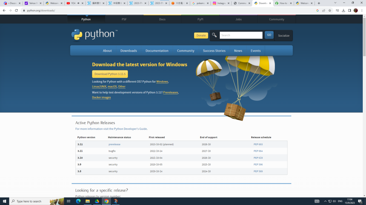Select the PSF top navigation tab
The width and height of the screenshot is (366, 205).
pyautogui.click(x=124, y=19)
